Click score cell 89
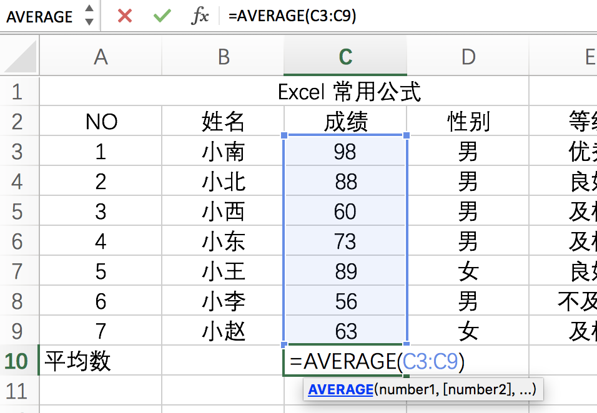This screenshot has width=597, height=413. click(x=345, y=271)
